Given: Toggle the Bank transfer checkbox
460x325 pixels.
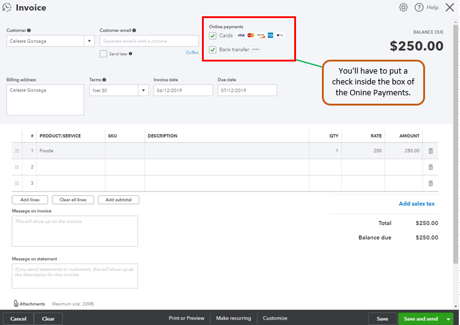Looking at the screenshot, I should (x=212, y=50).
